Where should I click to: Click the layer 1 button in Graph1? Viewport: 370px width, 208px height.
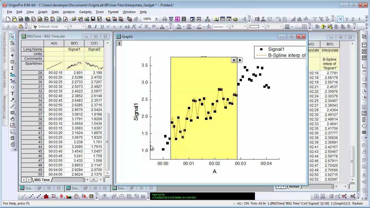[x=119, y=44]
